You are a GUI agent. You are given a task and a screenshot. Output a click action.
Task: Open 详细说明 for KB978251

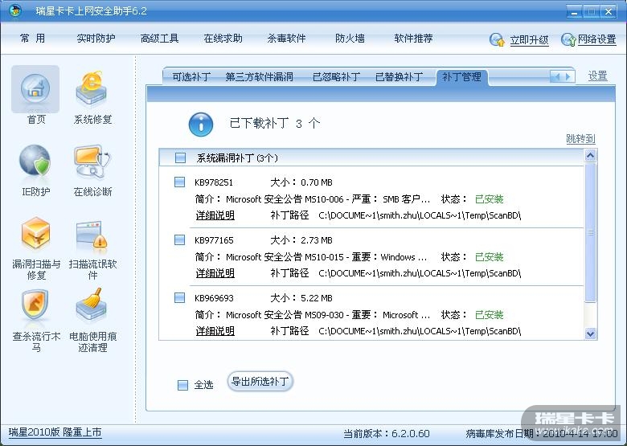(x=215, y=215)
